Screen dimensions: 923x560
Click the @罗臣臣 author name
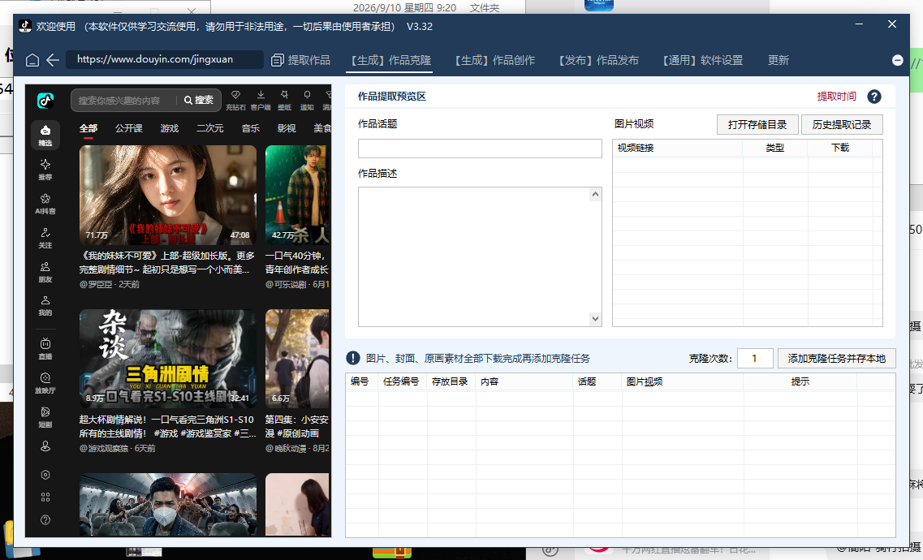96,284
